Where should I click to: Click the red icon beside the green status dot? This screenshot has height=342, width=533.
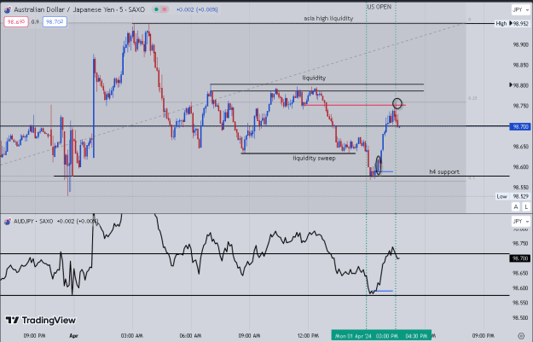[165, 9]
